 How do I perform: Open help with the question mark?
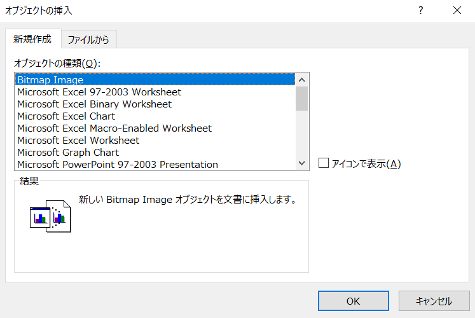(421, 11)
